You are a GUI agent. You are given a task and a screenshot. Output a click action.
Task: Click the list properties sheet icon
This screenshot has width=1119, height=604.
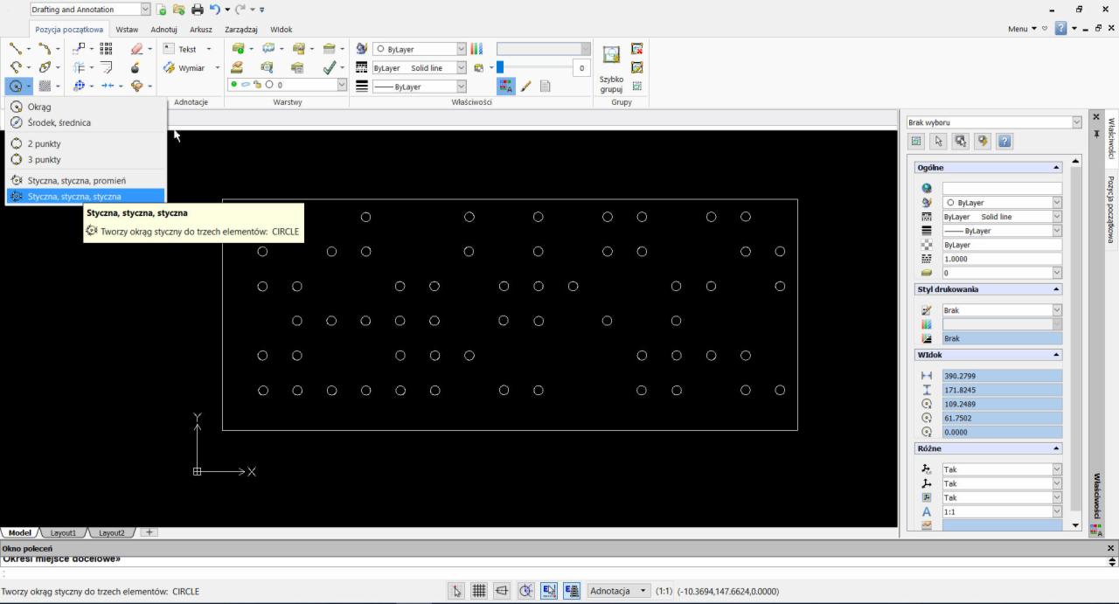click(x=546, y=87)
